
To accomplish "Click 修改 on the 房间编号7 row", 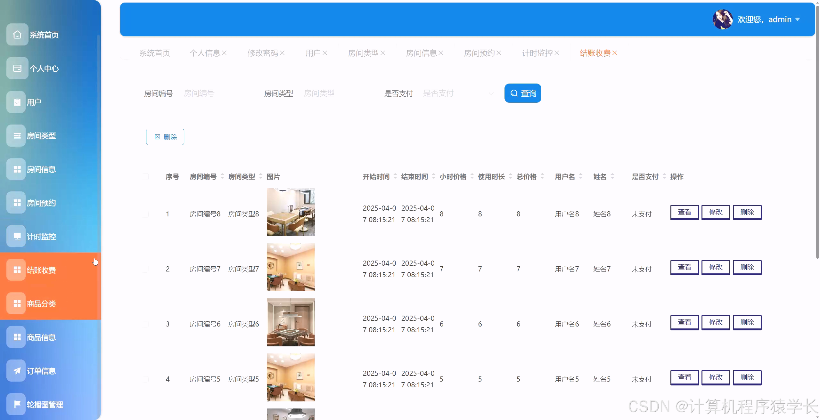I will point(716,267).
